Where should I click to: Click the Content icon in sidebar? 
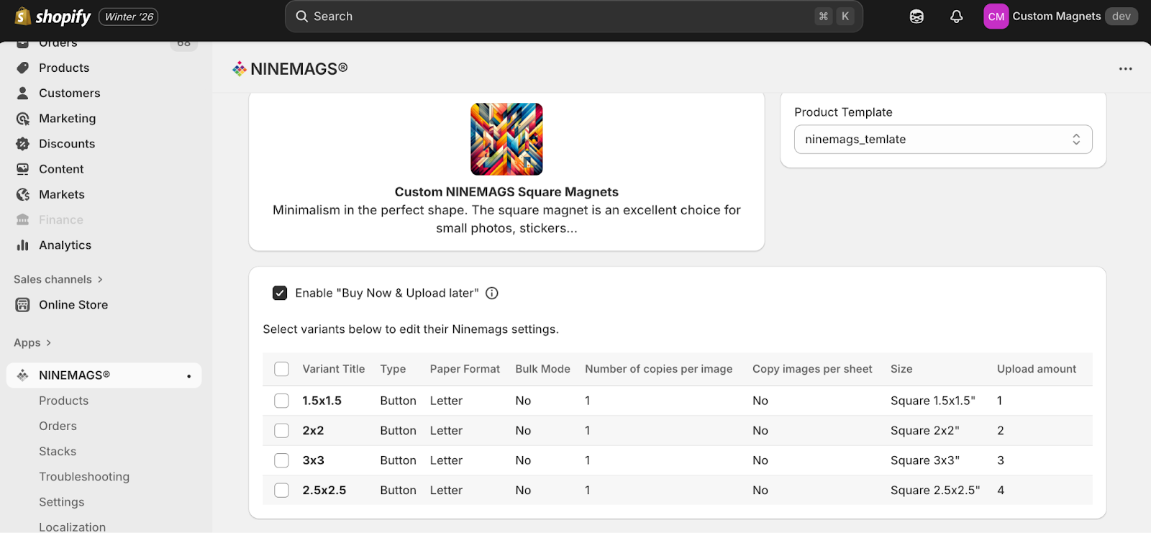(x=23, y=169)
